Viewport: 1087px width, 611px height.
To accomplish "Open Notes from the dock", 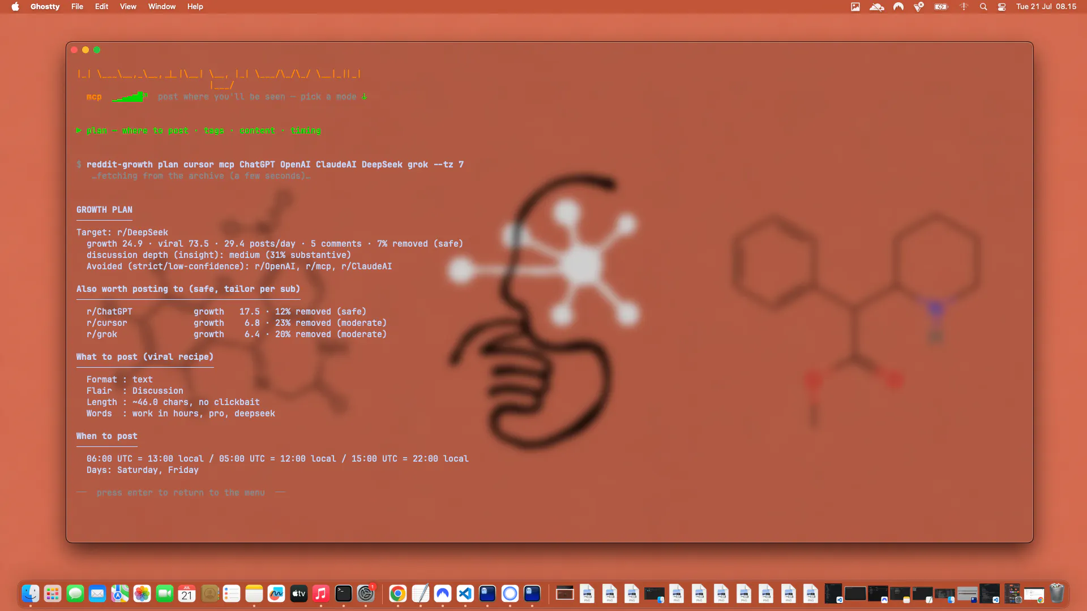I will (x=254, y=593).
